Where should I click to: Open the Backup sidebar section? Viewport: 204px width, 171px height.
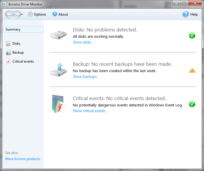[x=18, y=52]
